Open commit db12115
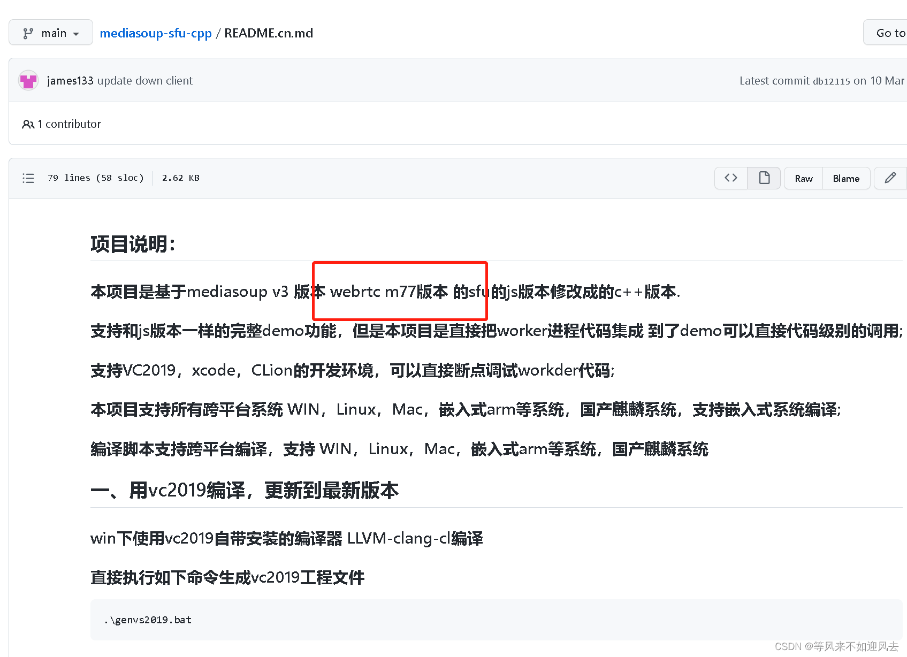 coord(832,81)
